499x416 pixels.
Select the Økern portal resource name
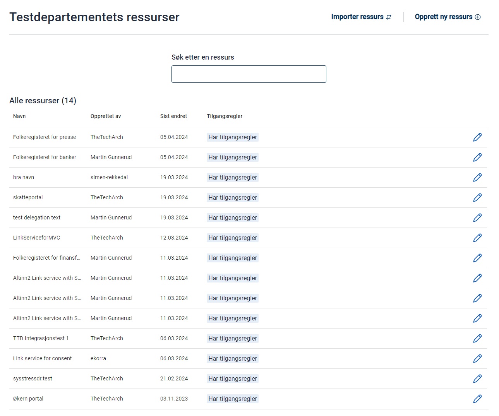point(28,399)
